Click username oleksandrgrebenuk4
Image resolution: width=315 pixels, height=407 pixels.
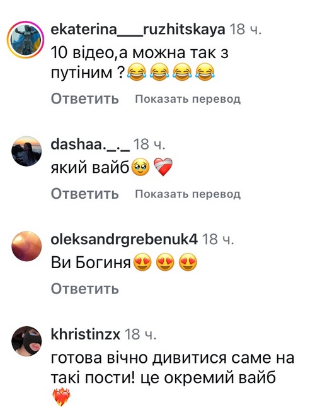[x=124, y=239]
